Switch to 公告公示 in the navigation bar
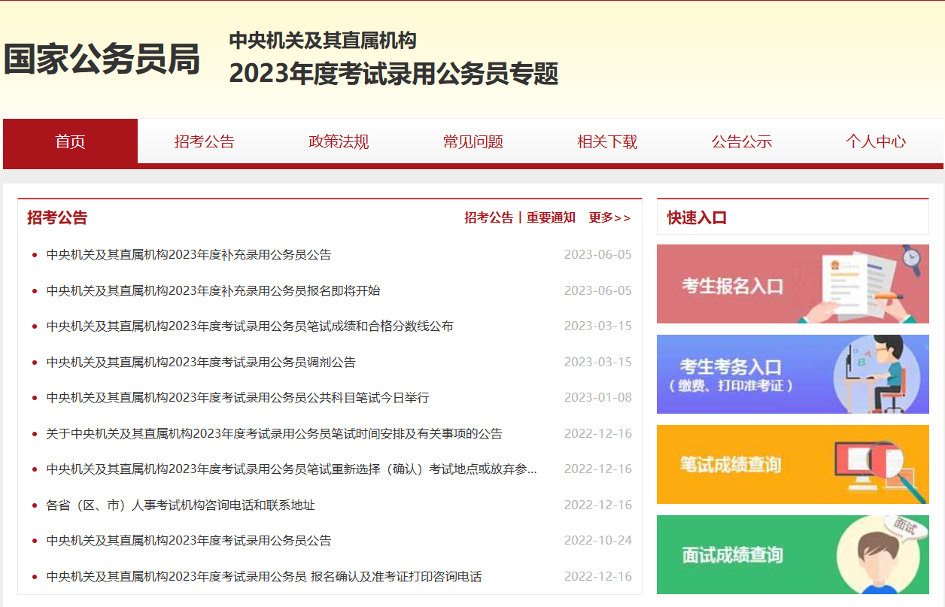 tap(742, 141)
